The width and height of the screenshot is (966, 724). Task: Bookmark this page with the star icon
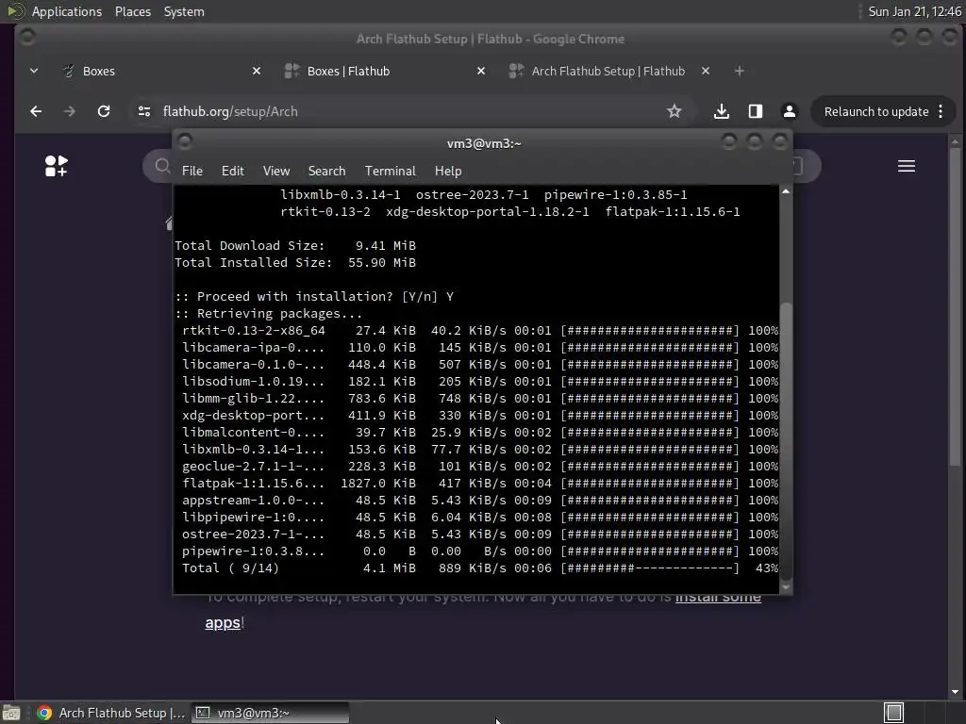(x=674, y=111)
